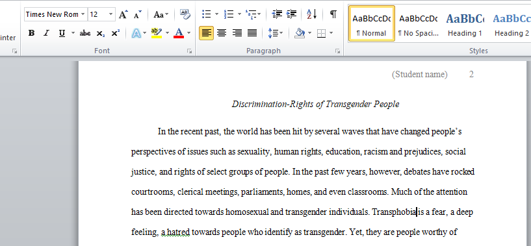The image size is (531, 246).
Task: Open Line and Paragraph Spacing options
Action: point(276,33)
